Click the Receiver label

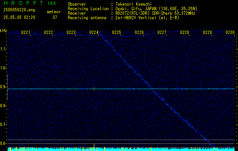(77, 13)
